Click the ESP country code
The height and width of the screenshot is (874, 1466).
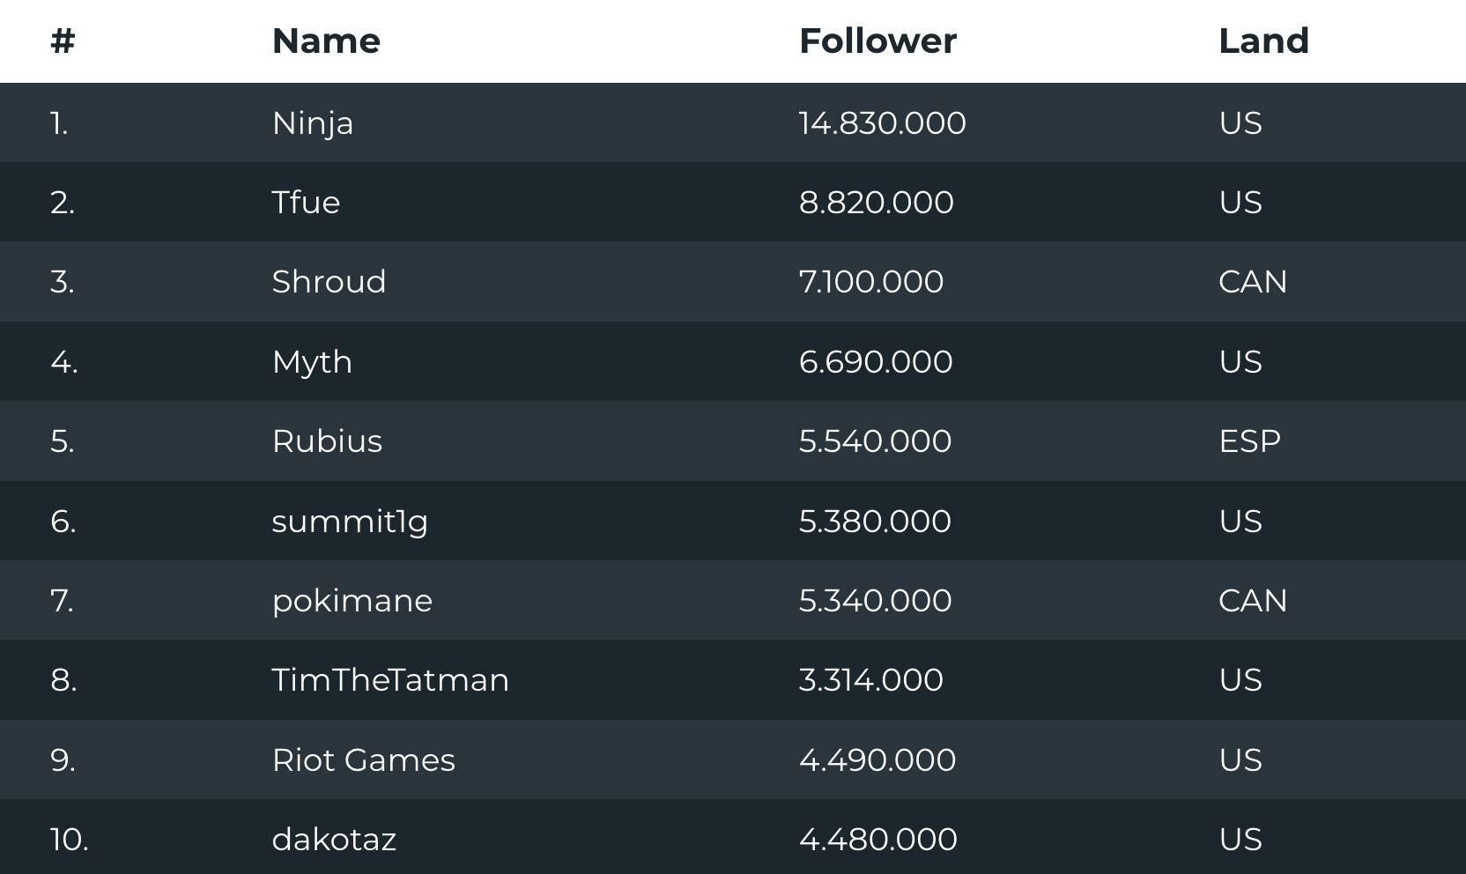1249,441
